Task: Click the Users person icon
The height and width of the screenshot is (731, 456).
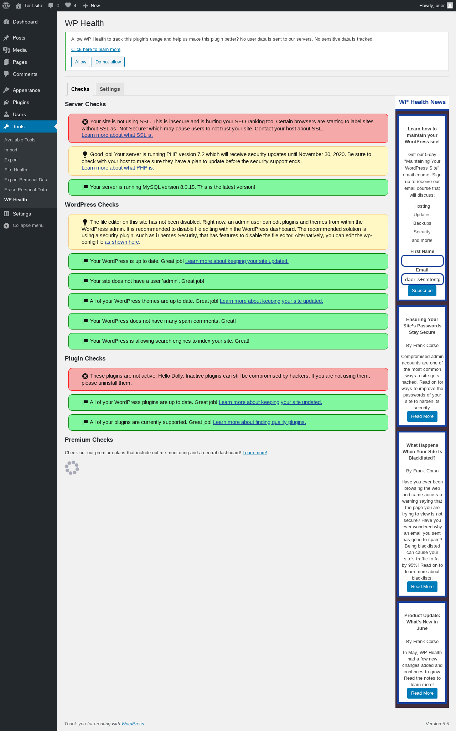Action: [6, 114]
